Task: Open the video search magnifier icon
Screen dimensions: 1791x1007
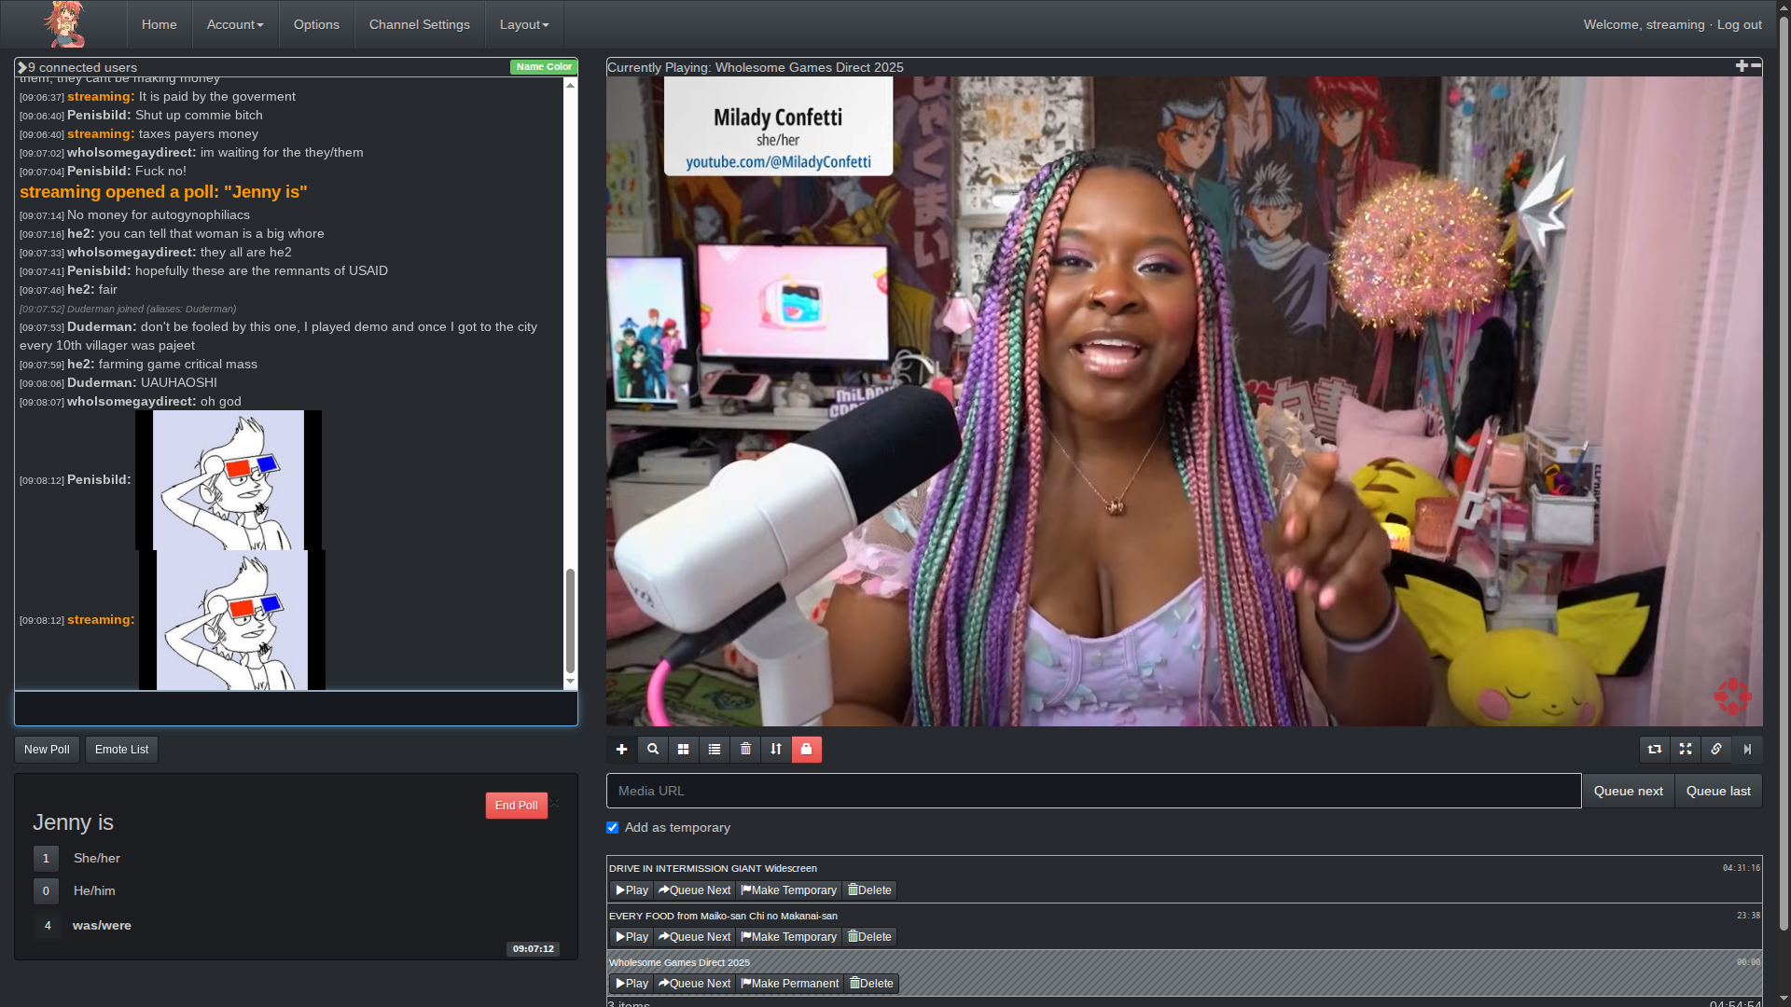Action: 653,750
